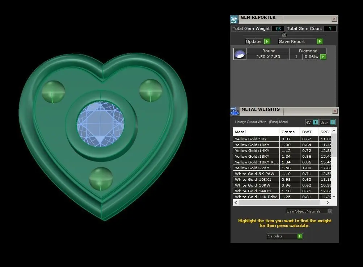Select the Yellow Gold:10KY row

tap(282, 145)
